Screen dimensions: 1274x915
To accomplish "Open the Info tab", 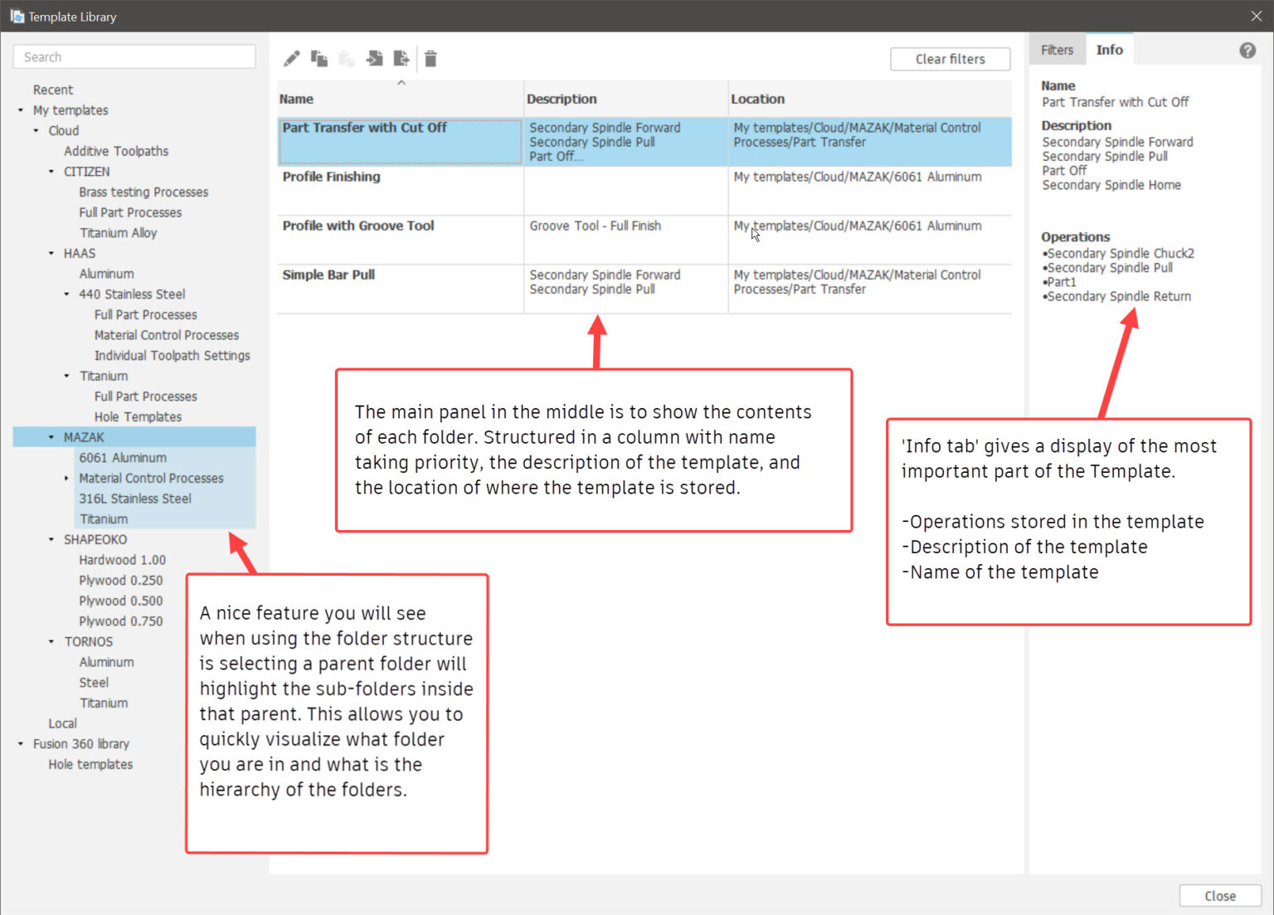I will pyautogui.click(x=1109, y=49).
